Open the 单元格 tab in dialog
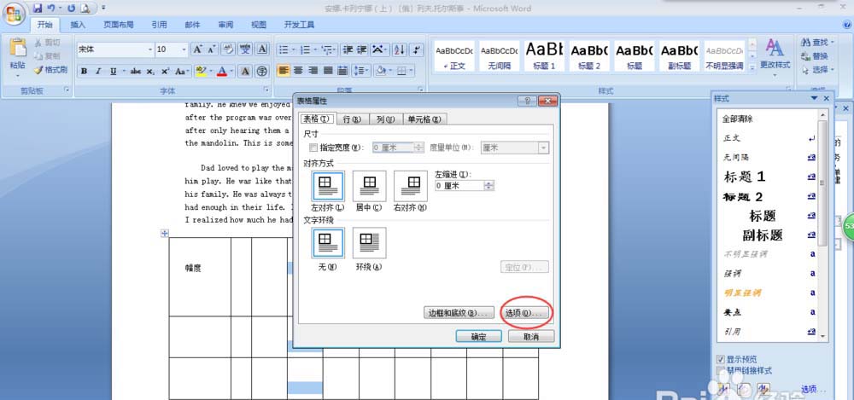This screenshot has height=400, width=854. 425,119
